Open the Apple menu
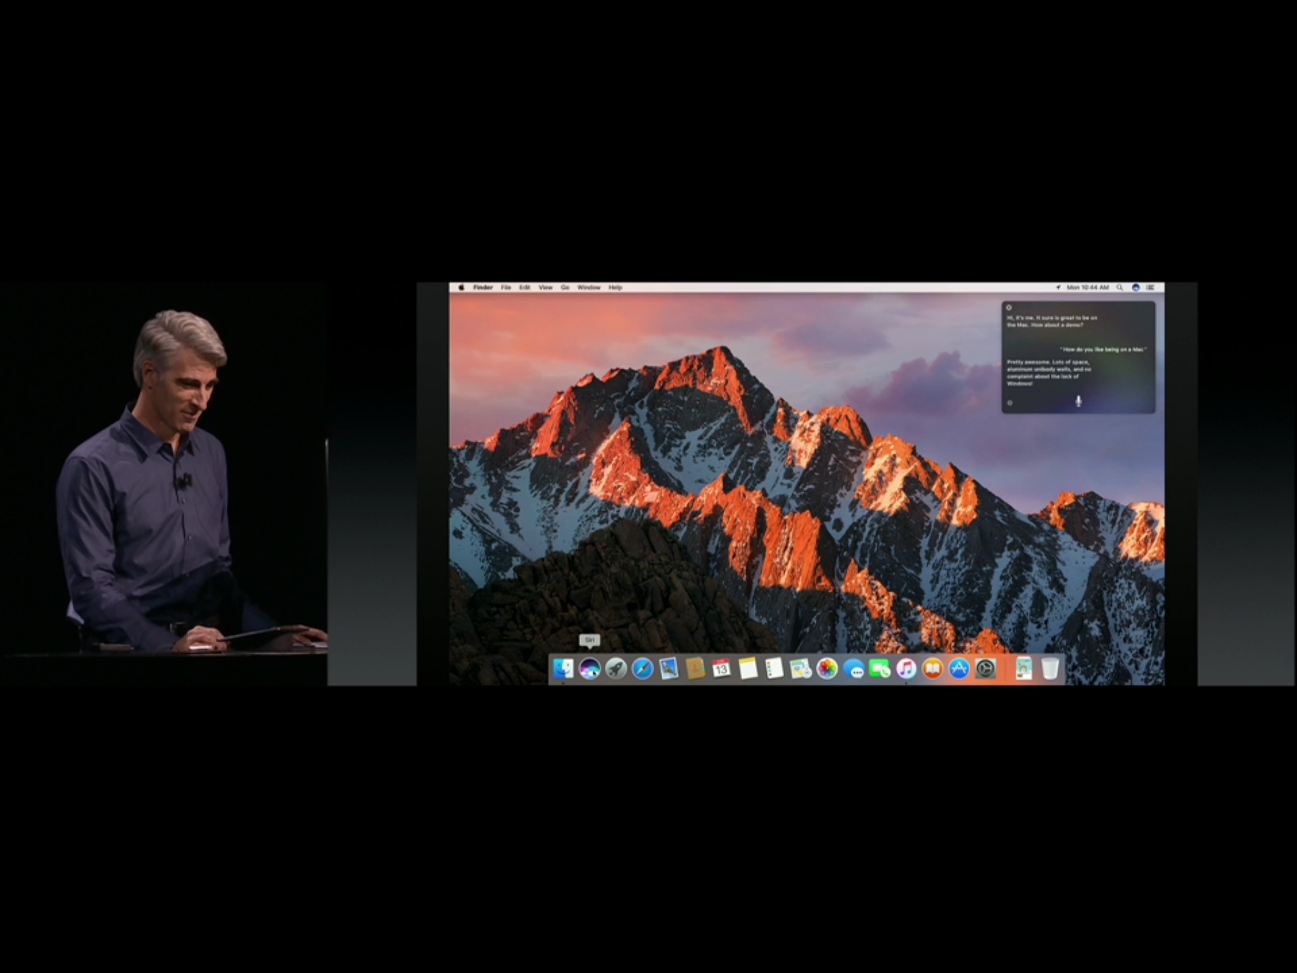This screenshot has height=973, width=1297. point(461,288)
